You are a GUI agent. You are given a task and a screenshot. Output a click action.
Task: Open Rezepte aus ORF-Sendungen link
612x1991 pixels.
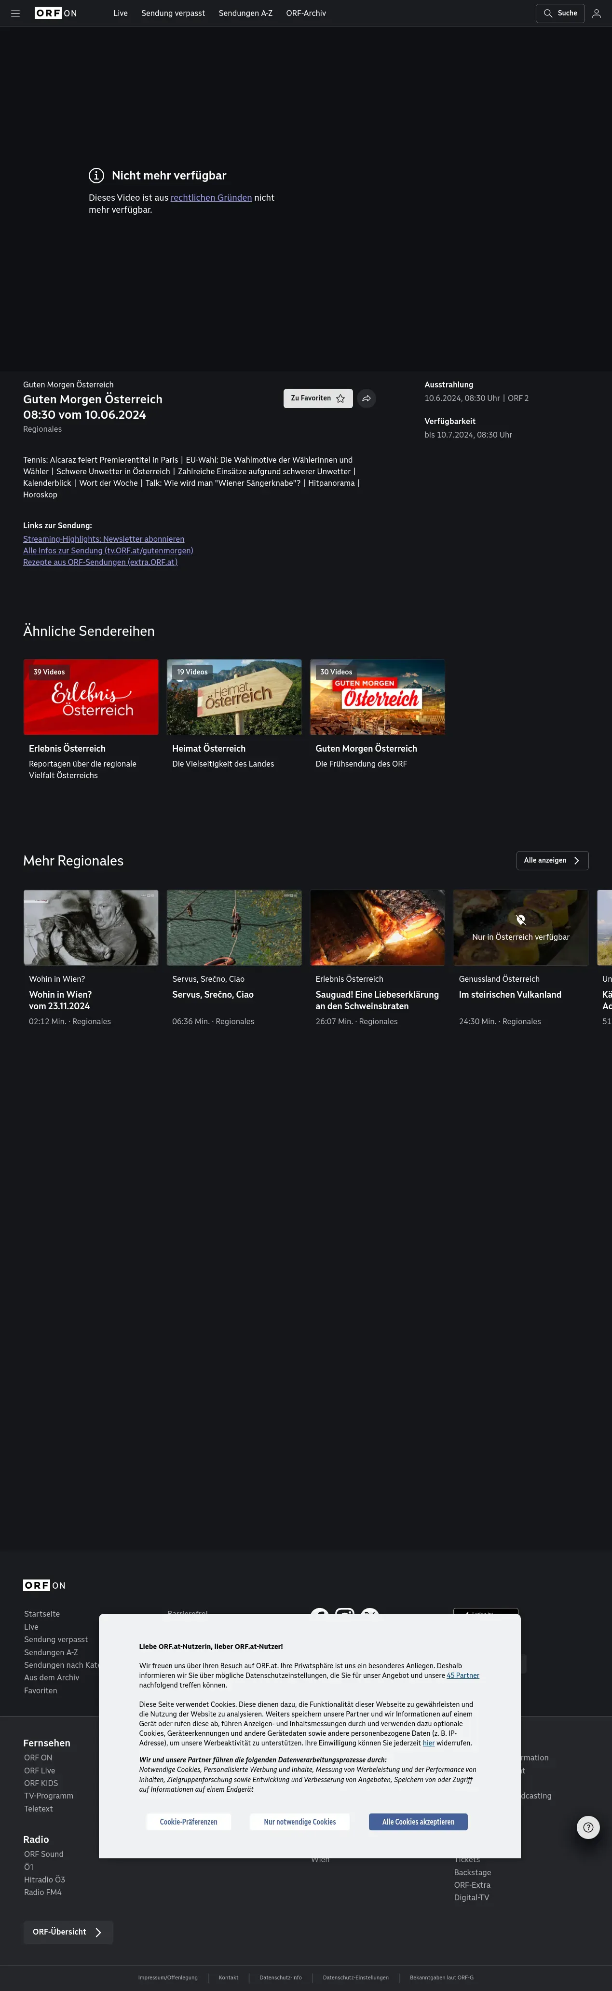click(100, 562)
